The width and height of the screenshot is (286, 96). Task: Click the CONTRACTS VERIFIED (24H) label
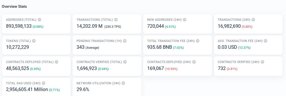(239, 62)
